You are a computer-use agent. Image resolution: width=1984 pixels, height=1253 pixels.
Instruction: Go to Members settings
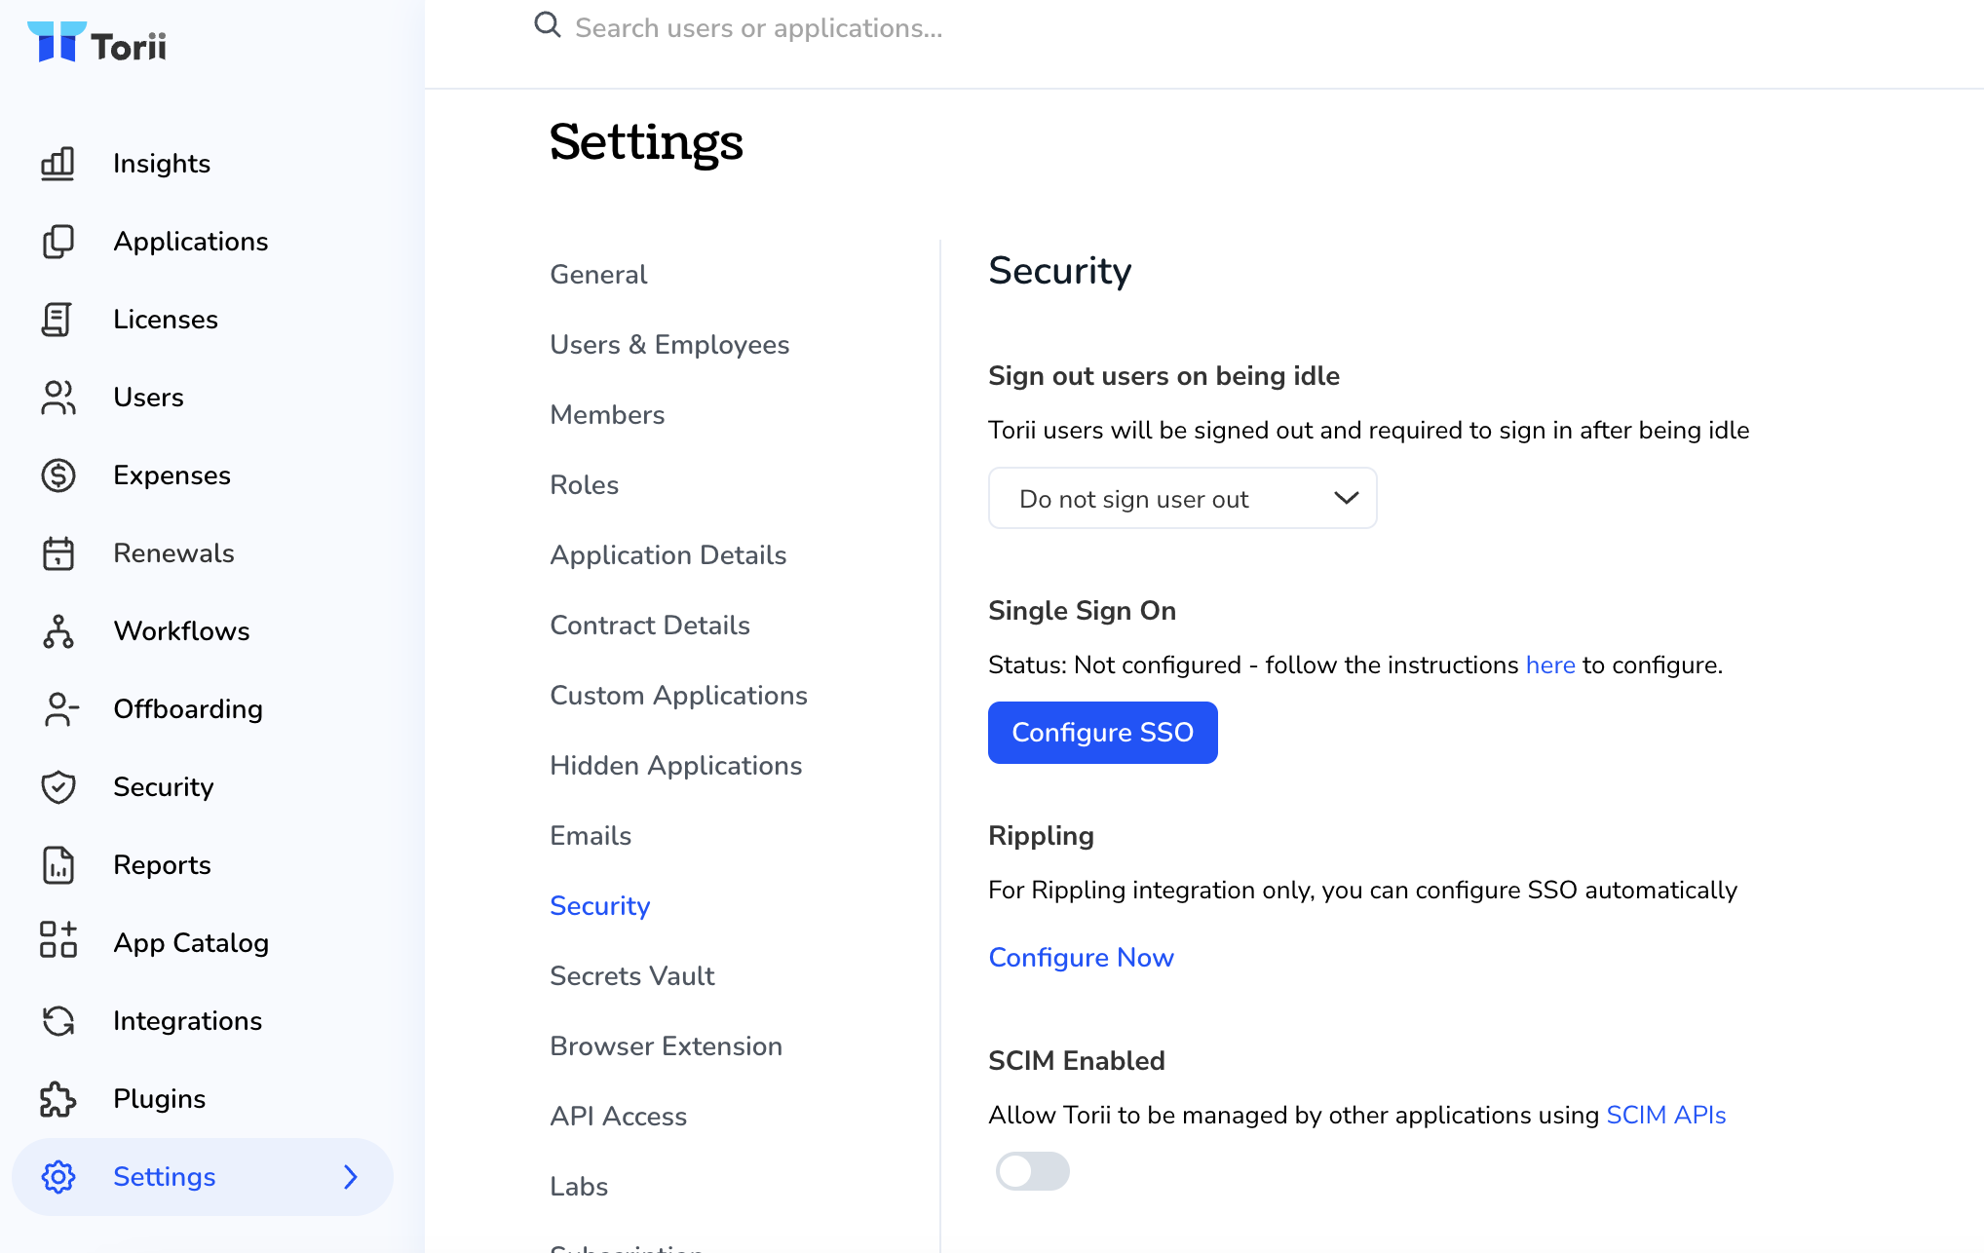click(x=607, y=415)
